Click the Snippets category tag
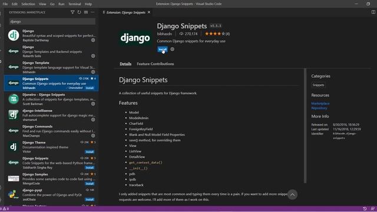The height and width of the screenshot is (212, 377). click(x=318, y=85)
